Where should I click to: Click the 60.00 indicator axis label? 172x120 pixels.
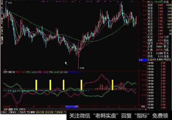tap(144, 75)
